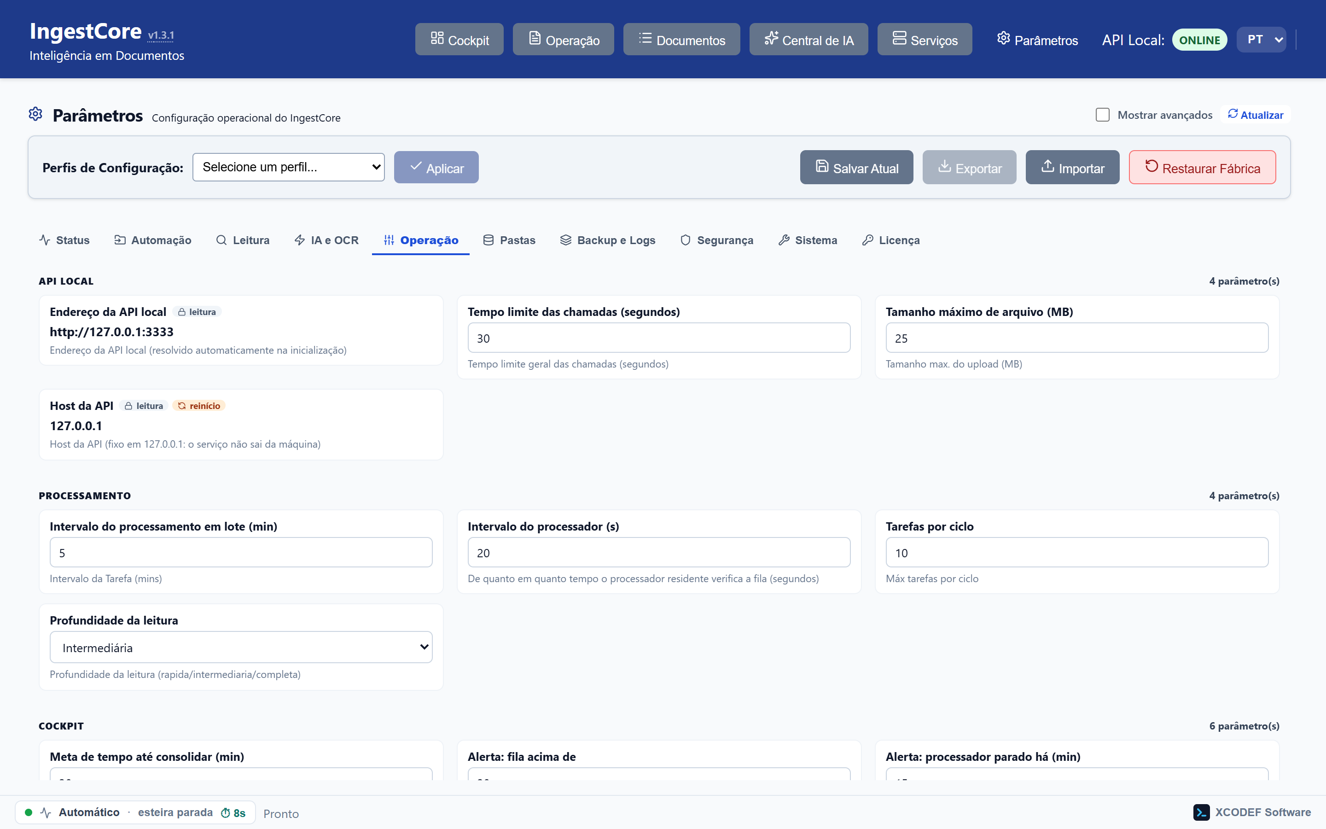The image size is (1326, 829).
Task: Switch to the Status tab
Action: [64, 240]
